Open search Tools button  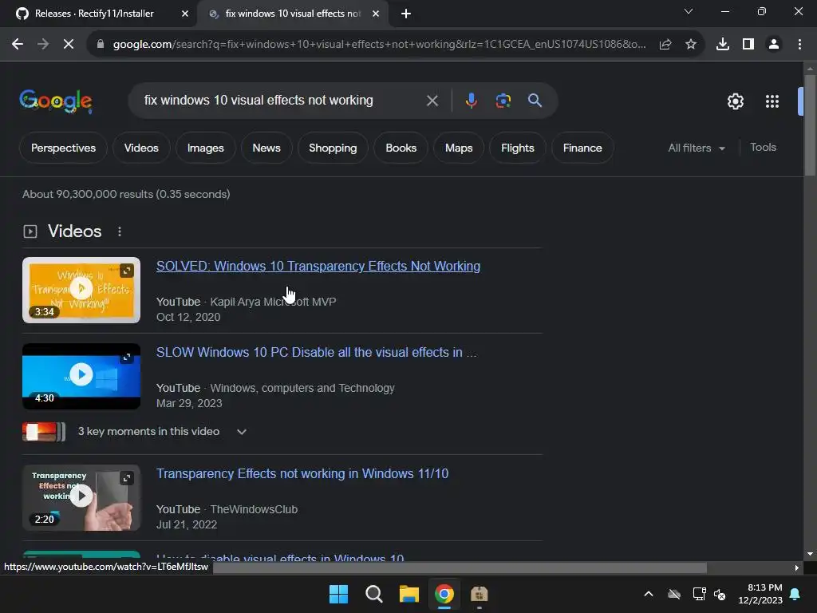(x=763, y=148)
